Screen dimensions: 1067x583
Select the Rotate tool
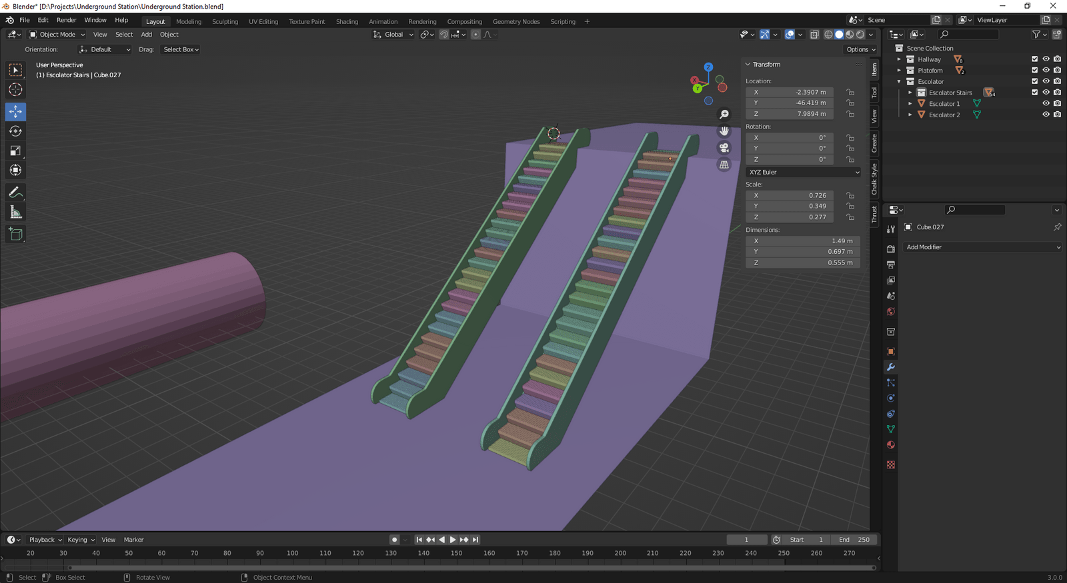pos(15,131)
